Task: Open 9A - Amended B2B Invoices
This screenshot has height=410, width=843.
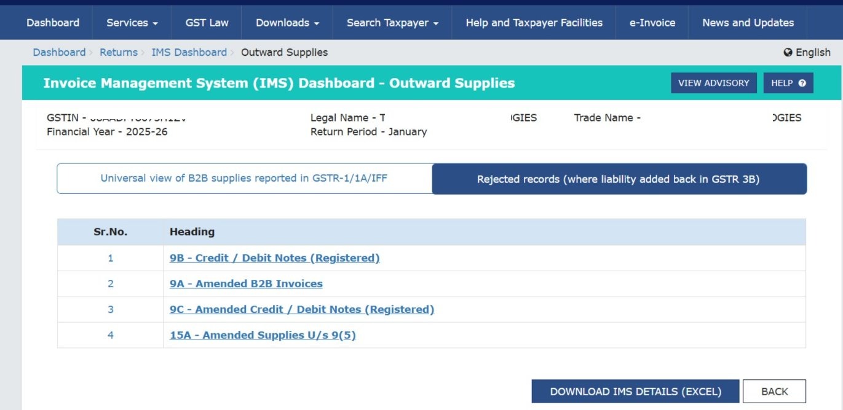Action: coord(247,283)
